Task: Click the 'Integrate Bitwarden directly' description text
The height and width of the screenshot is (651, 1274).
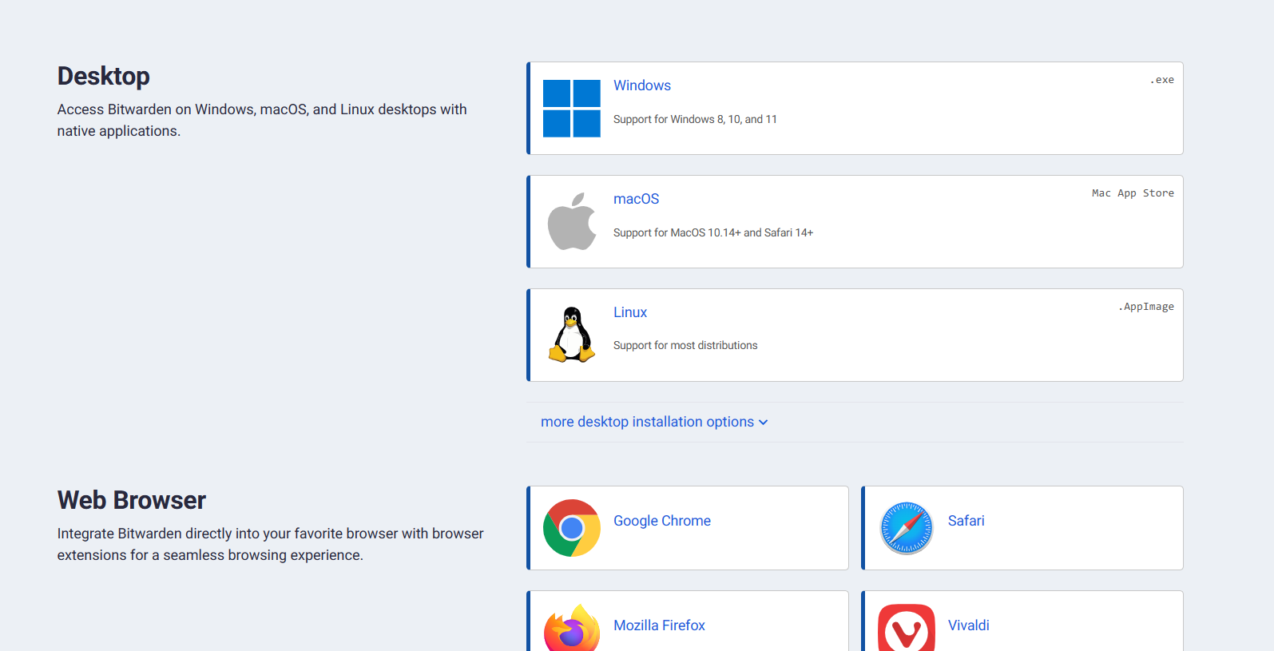Action: click(270, 544)
